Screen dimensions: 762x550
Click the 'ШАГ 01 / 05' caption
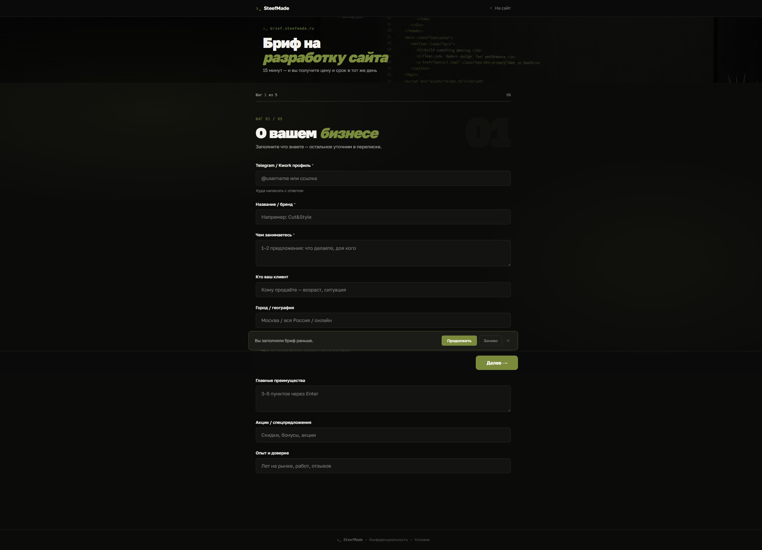269,119
